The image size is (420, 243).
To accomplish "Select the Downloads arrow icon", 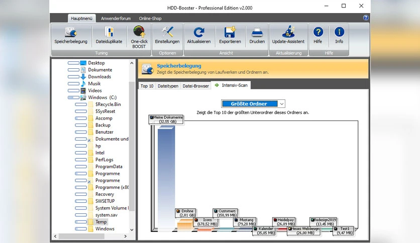I will pos(83,77).
